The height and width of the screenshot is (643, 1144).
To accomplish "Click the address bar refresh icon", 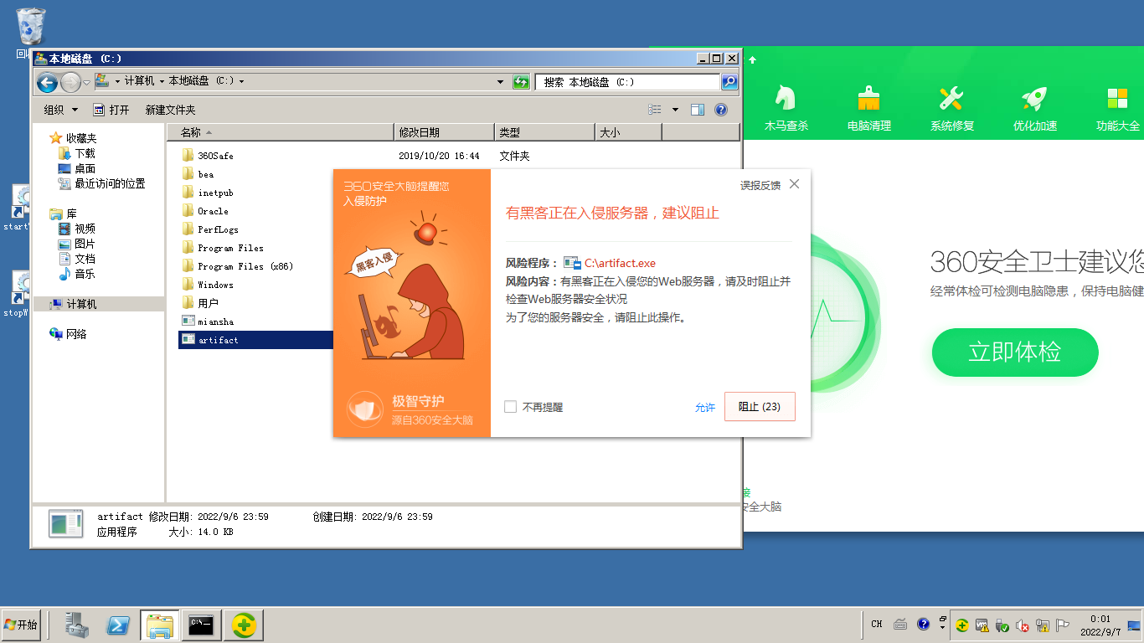I will click(x=521, y=81).
